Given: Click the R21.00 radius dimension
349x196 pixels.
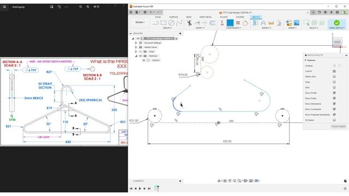Looking at the screenshot, I should point(134,121).
